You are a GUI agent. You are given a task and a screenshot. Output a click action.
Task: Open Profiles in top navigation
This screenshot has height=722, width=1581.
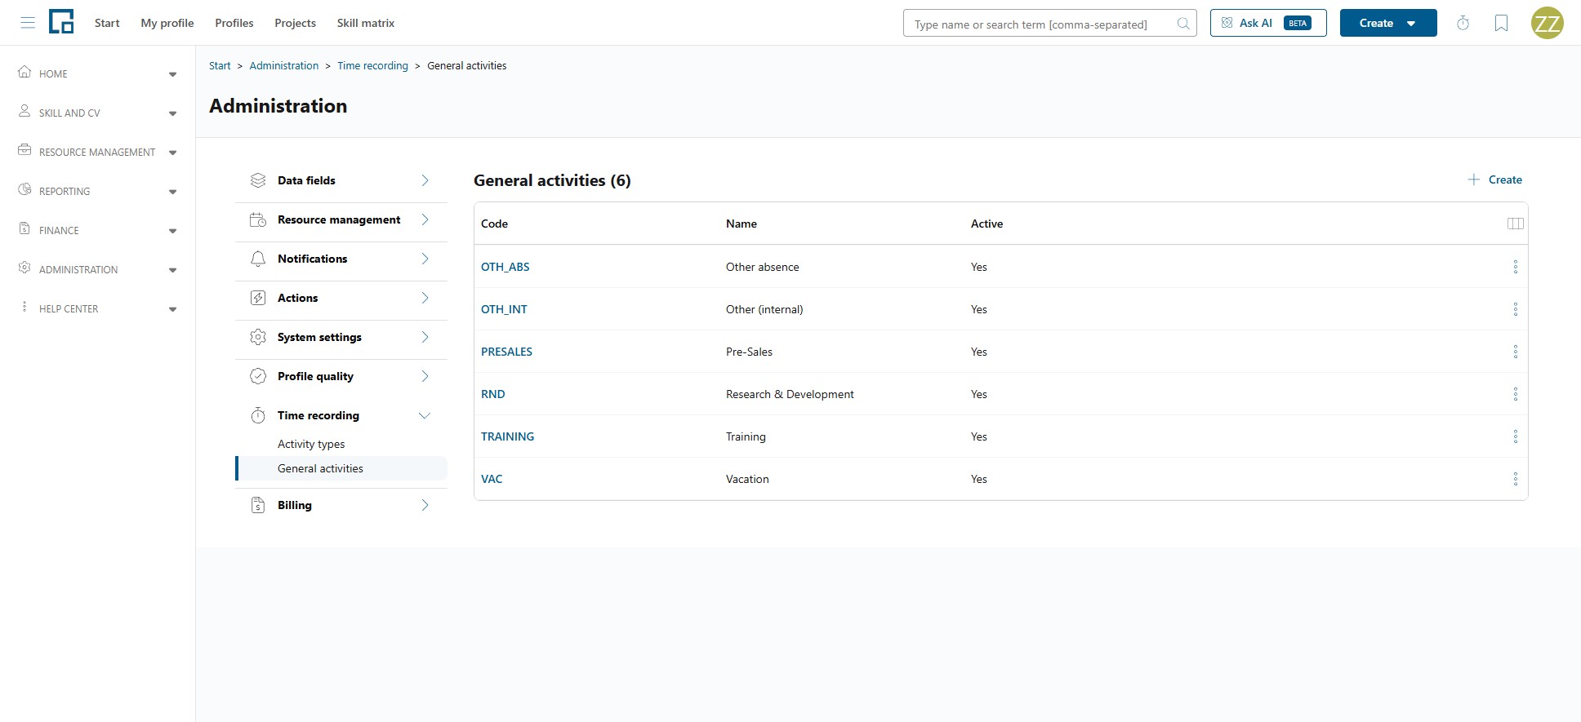[x=234, y=23]
